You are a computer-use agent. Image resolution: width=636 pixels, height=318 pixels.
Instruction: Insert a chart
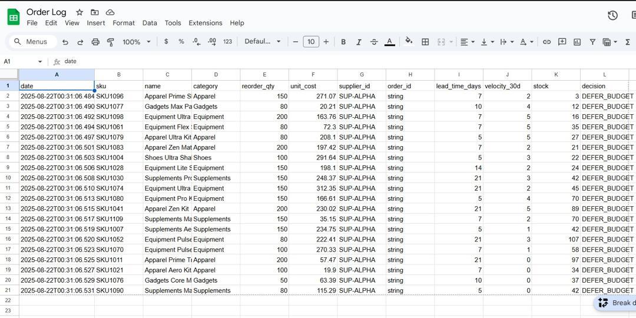pos(577,42)
